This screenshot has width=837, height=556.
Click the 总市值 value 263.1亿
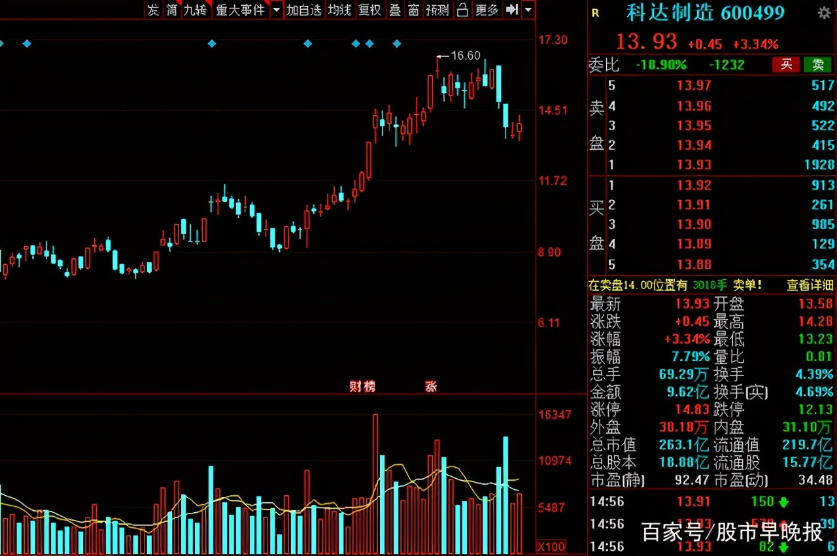685,445
